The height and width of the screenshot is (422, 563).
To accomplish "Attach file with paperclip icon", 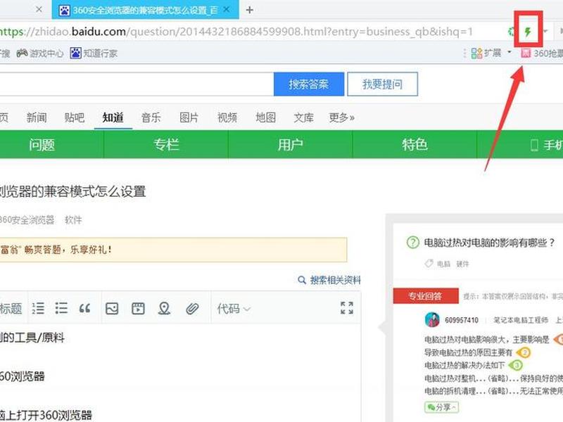I will (192, 308).
